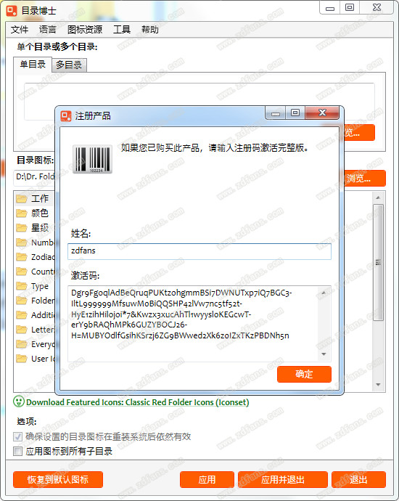
Task: Click scroll-up arrow of activation code box
Action: click(x=324, y=293)
